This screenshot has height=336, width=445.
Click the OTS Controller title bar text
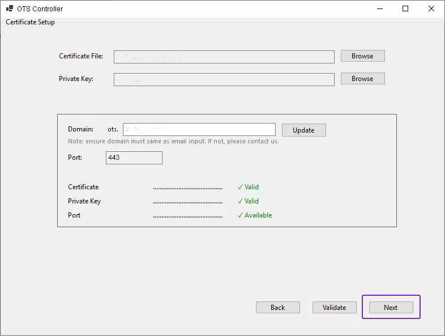(x=40, y=9)
